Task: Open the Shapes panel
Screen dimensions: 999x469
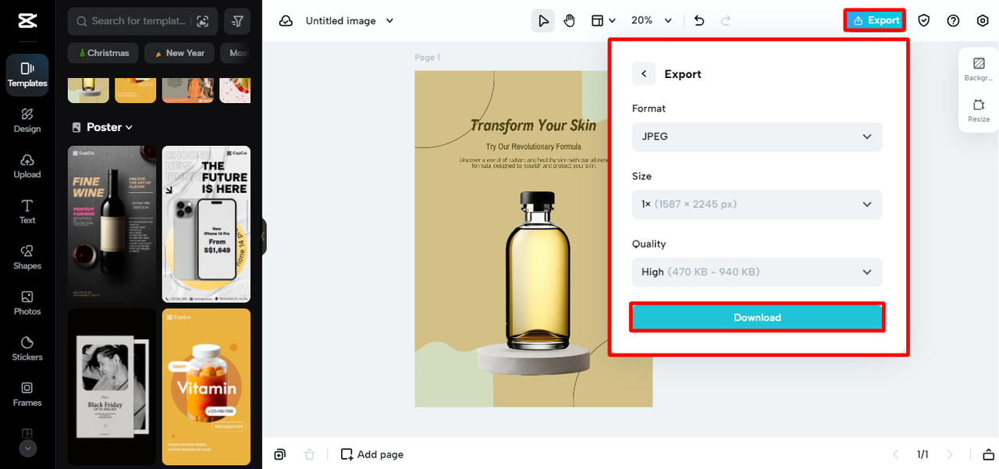Action: click(27, 258)
